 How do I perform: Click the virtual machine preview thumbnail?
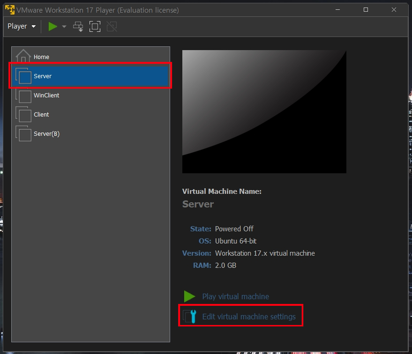coord(264,111)
